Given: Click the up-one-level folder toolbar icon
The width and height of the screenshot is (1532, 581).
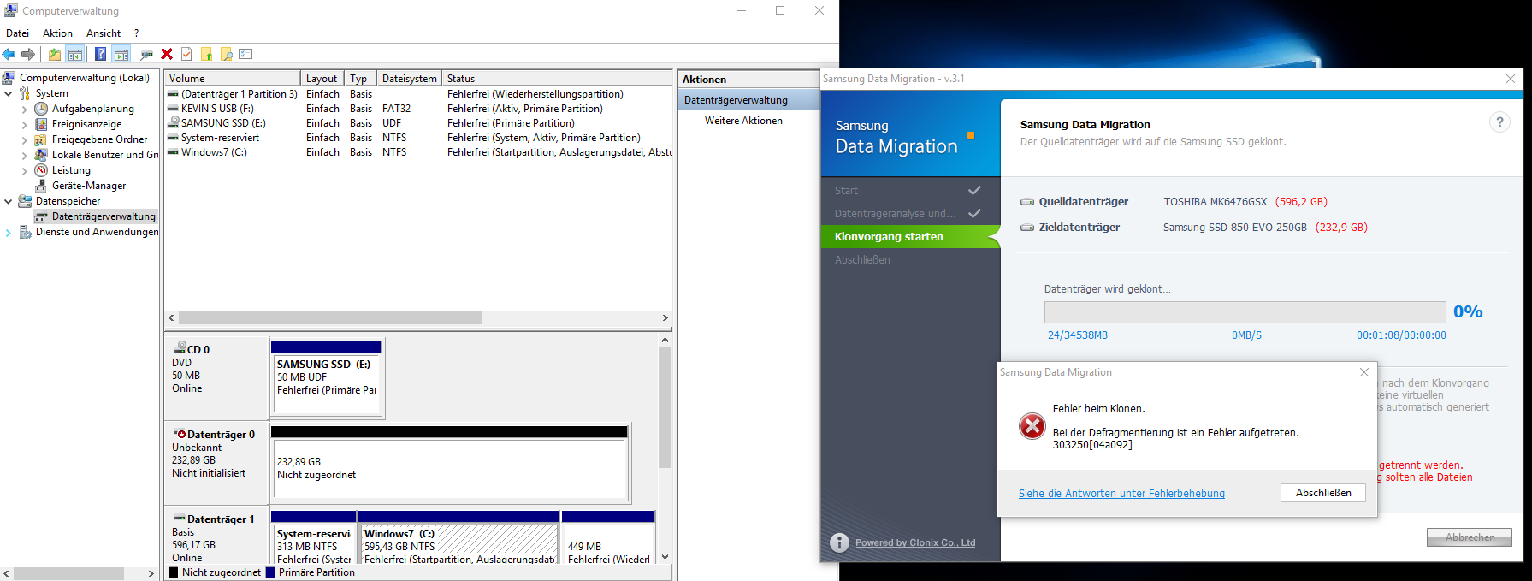Looking at the screenshot, I should click(55, 54).
